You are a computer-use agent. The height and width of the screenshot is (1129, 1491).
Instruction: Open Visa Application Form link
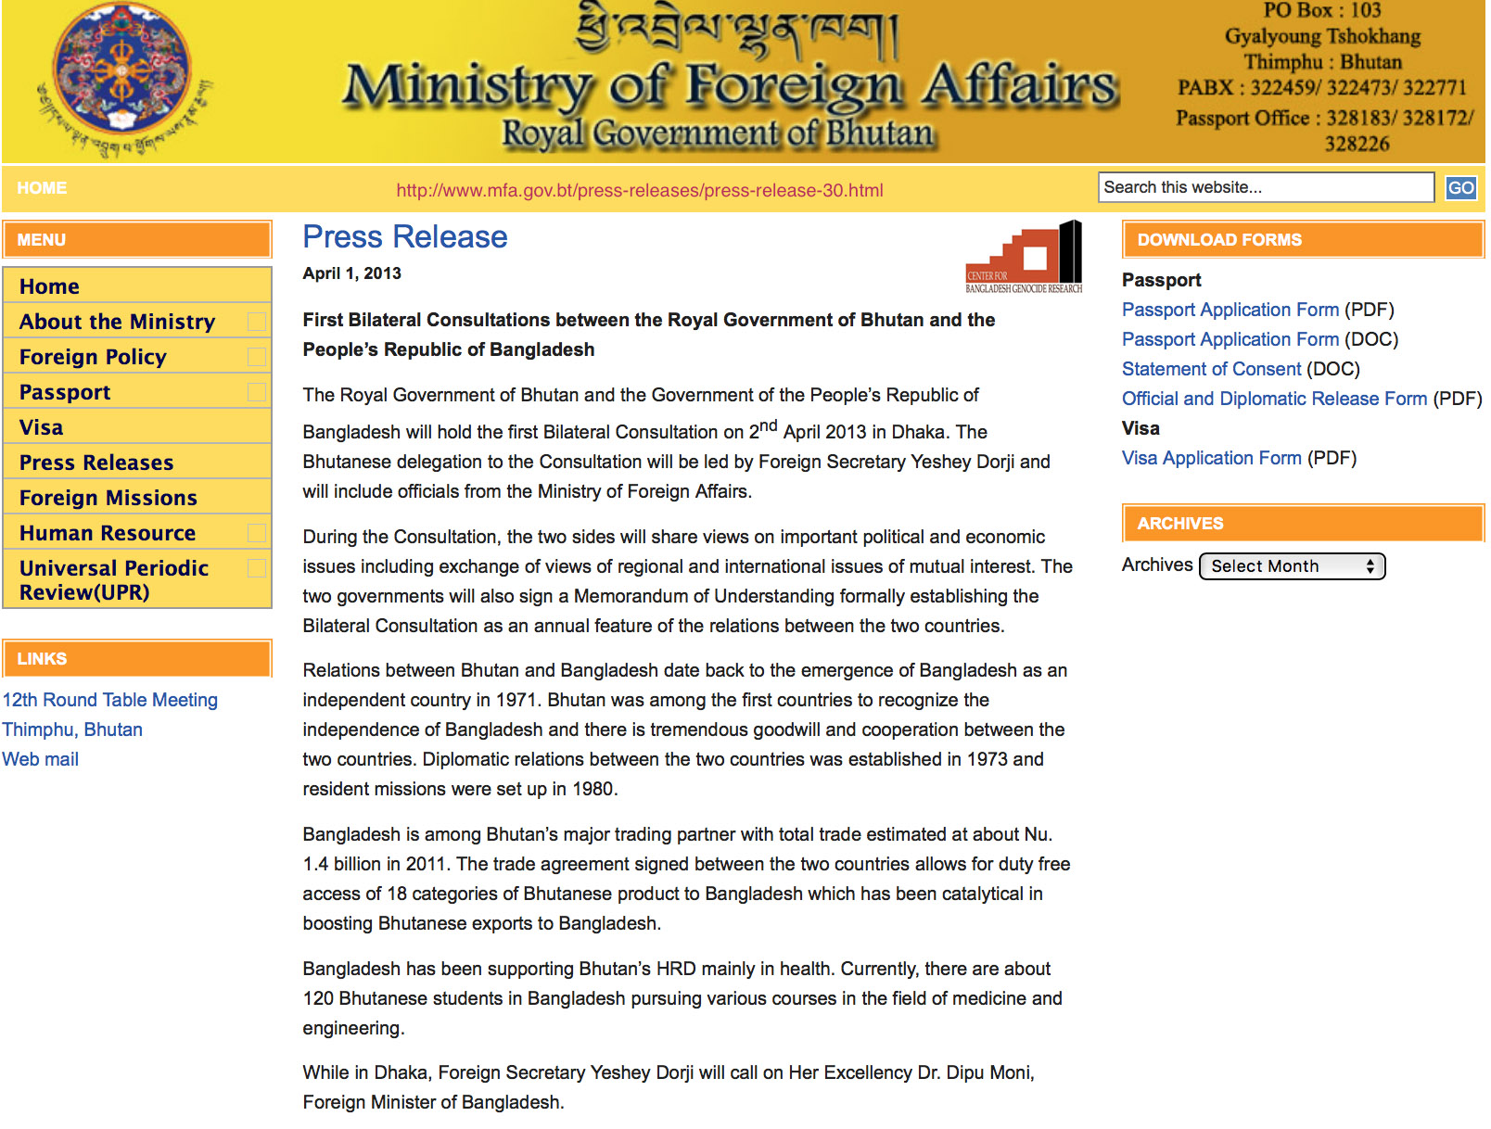1211,458
